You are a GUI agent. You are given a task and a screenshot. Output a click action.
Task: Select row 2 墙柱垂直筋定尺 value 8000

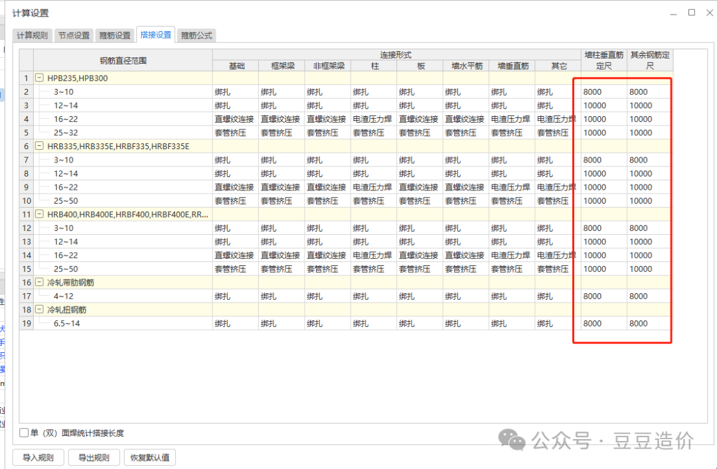[x=603, y=92]
